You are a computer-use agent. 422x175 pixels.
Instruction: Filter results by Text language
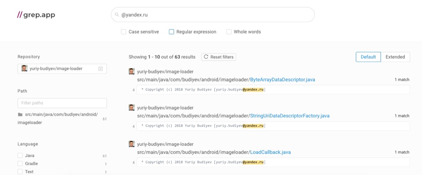(20, 172)
